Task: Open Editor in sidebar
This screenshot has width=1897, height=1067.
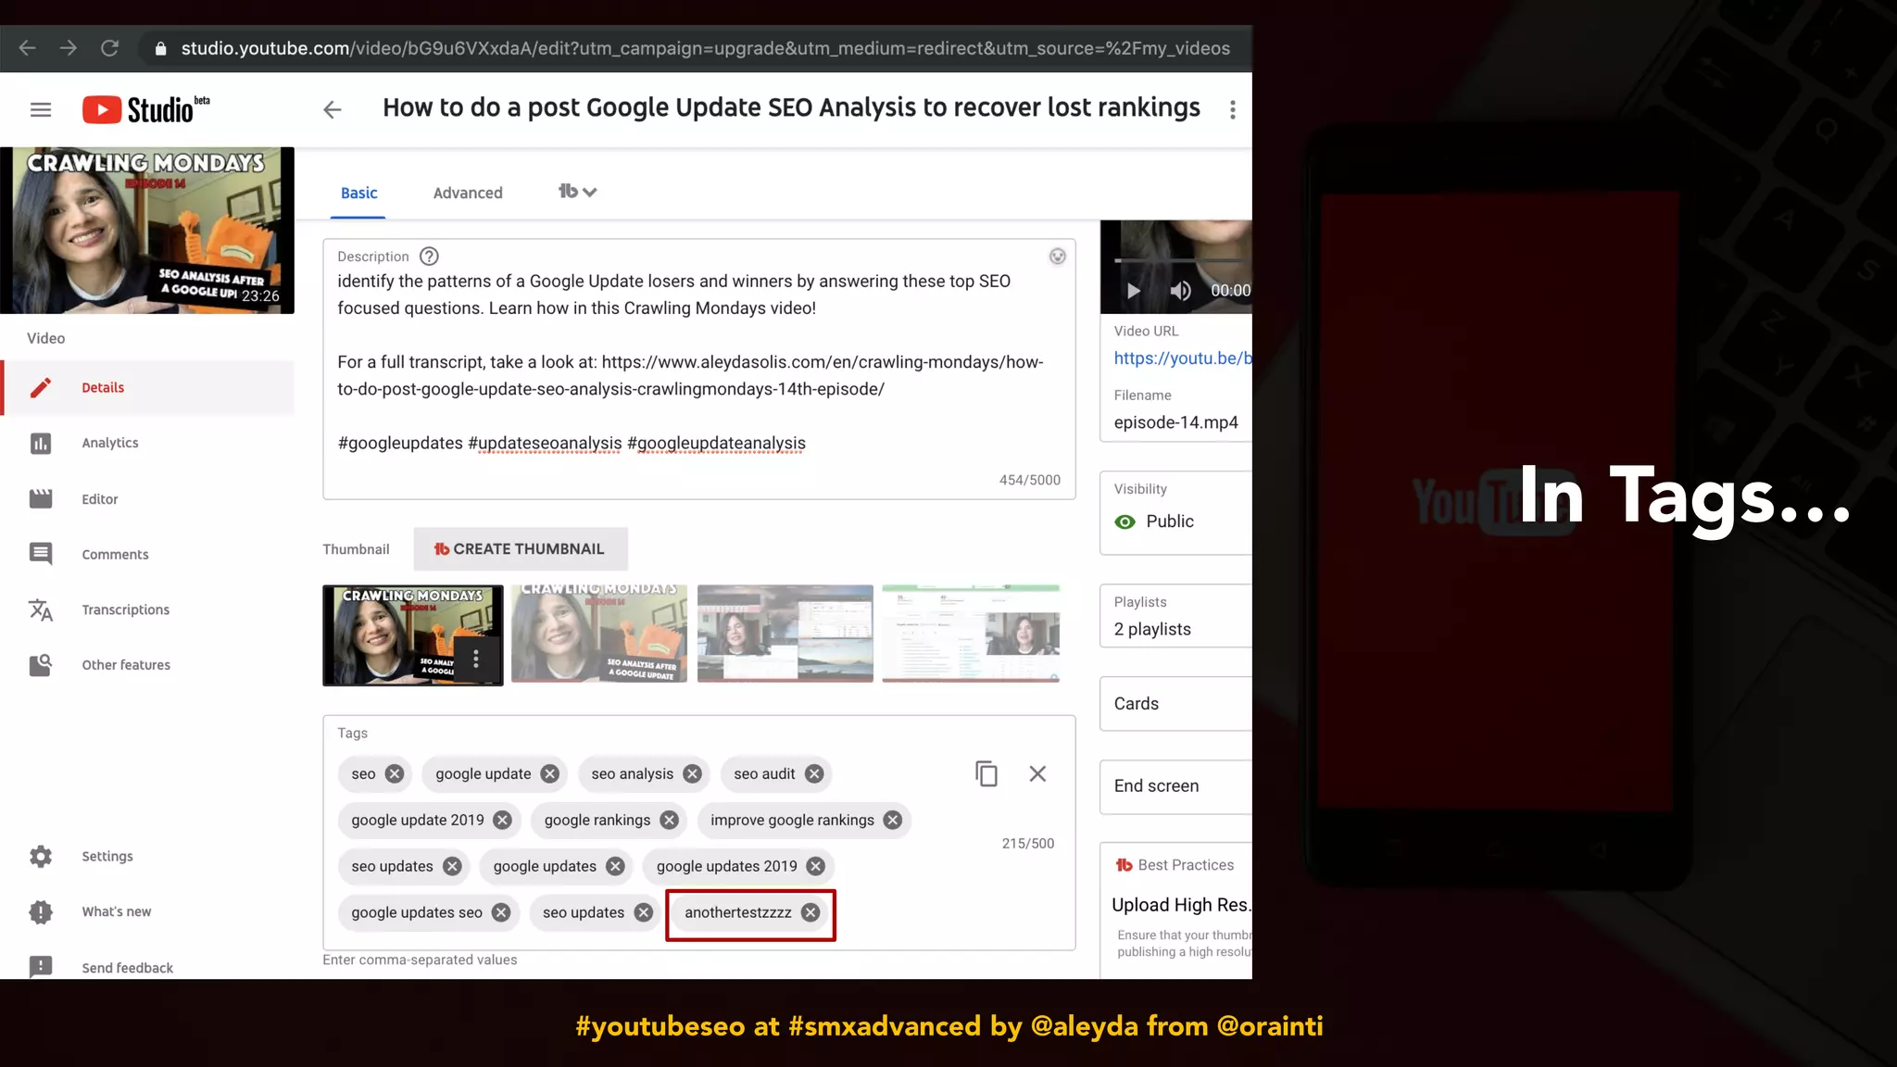Action: [x=148, y=499]
